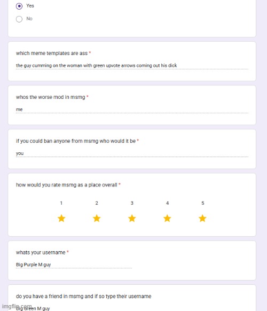This screenshot has width=267, height=311.
Task: Click the ban anyone answer field containing 'you'
Action: point(132,153)
